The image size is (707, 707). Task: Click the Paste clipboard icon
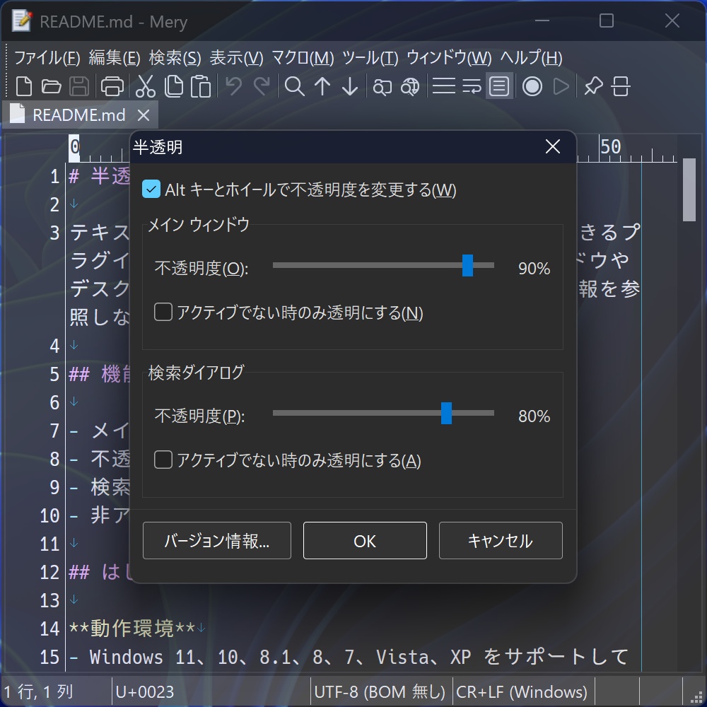click(x=201, y=86)
